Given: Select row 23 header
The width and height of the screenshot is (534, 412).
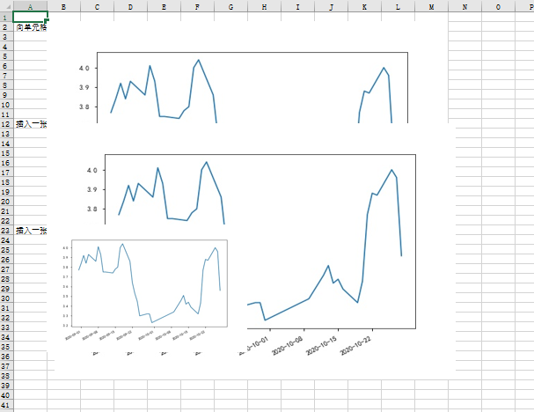Looking at the screenshot, I should pos(6,231).
